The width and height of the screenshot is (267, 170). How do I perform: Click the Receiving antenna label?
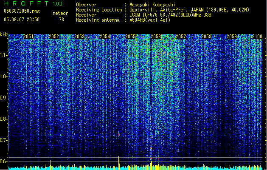98,20
